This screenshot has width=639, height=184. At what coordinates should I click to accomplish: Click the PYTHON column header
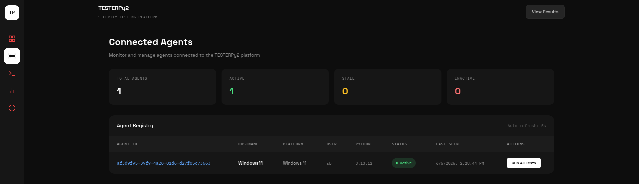coord(363,144)
